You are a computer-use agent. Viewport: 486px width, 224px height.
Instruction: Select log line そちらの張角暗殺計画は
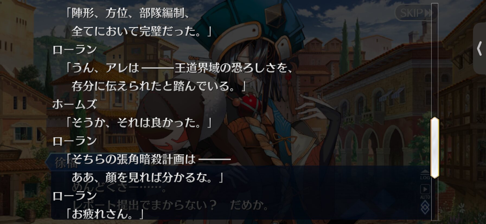tap(148, 159)
